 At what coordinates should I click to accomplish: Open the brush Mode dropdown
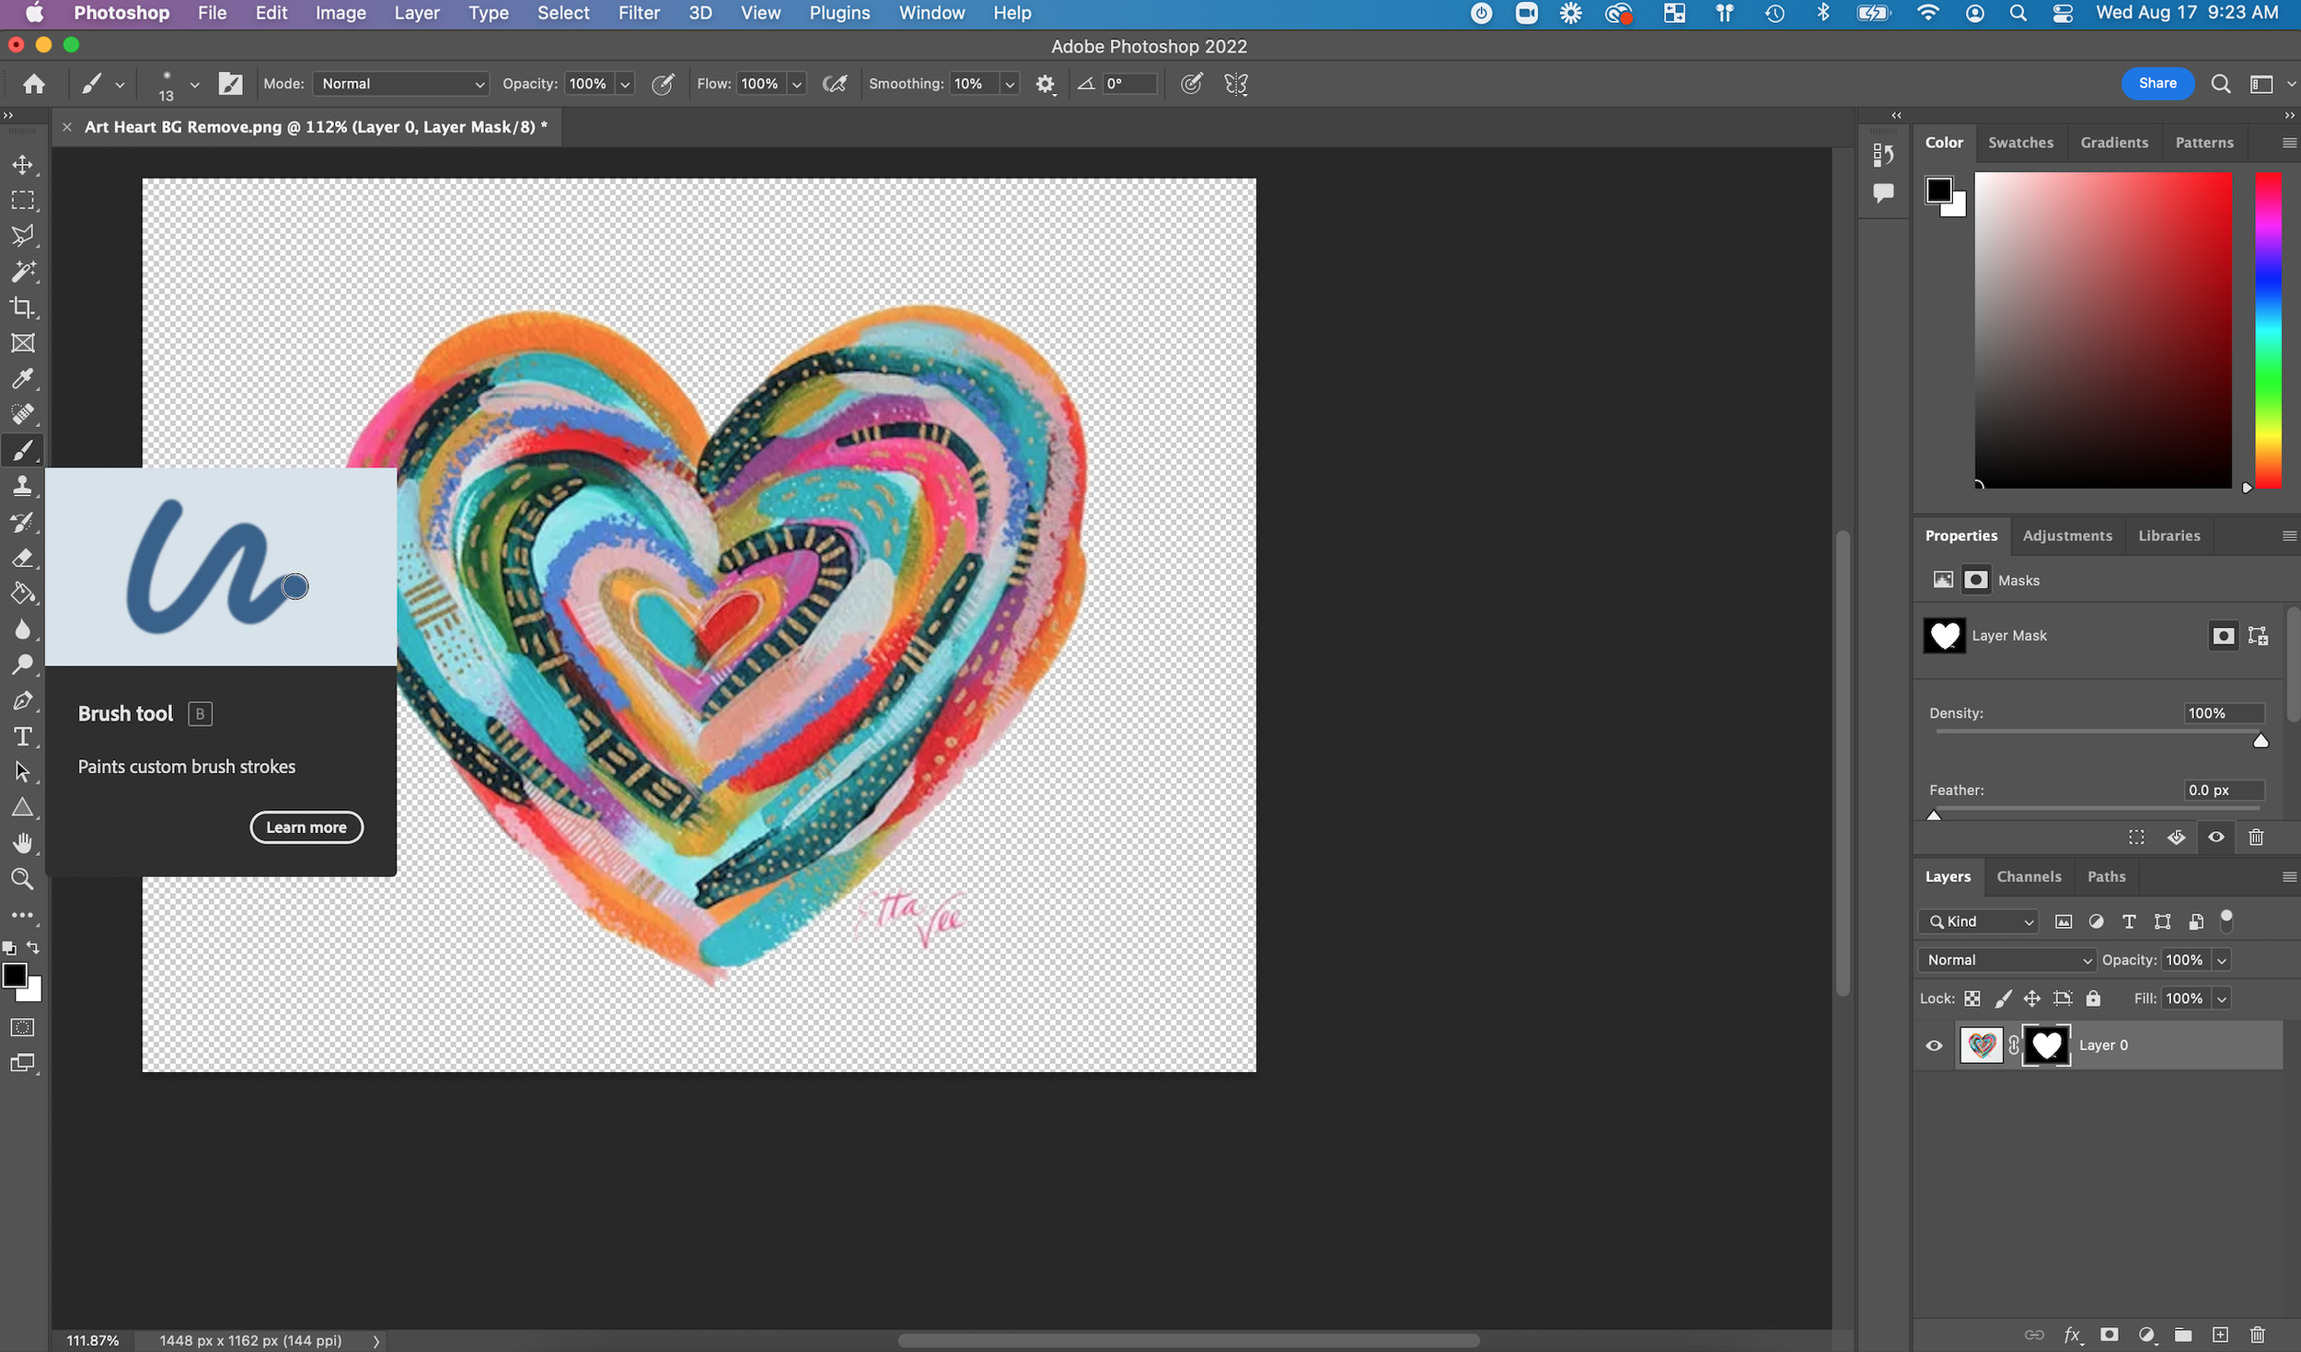point(401,84)
